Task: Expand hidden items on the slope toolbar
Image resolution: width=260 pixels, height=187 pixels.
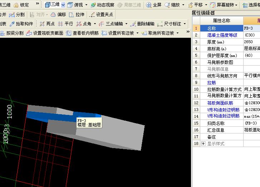Action: point(188,31)
